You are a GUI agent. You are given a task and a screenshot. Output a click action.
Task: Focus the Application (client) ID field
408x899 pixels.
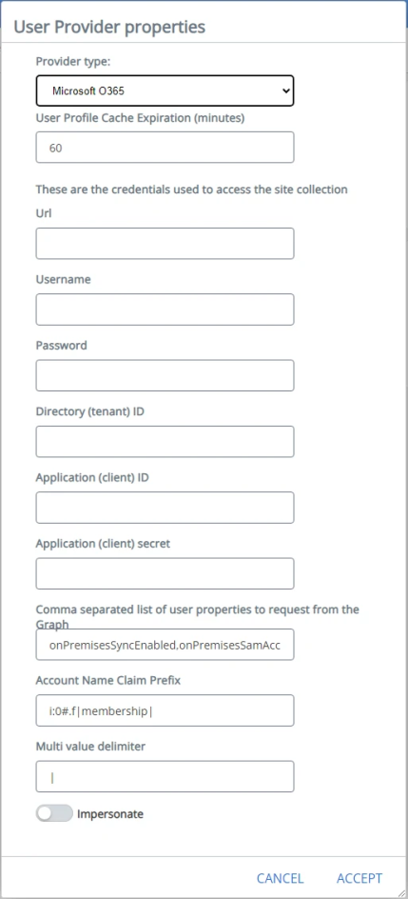pyautogui.click(x=165, y=508)
